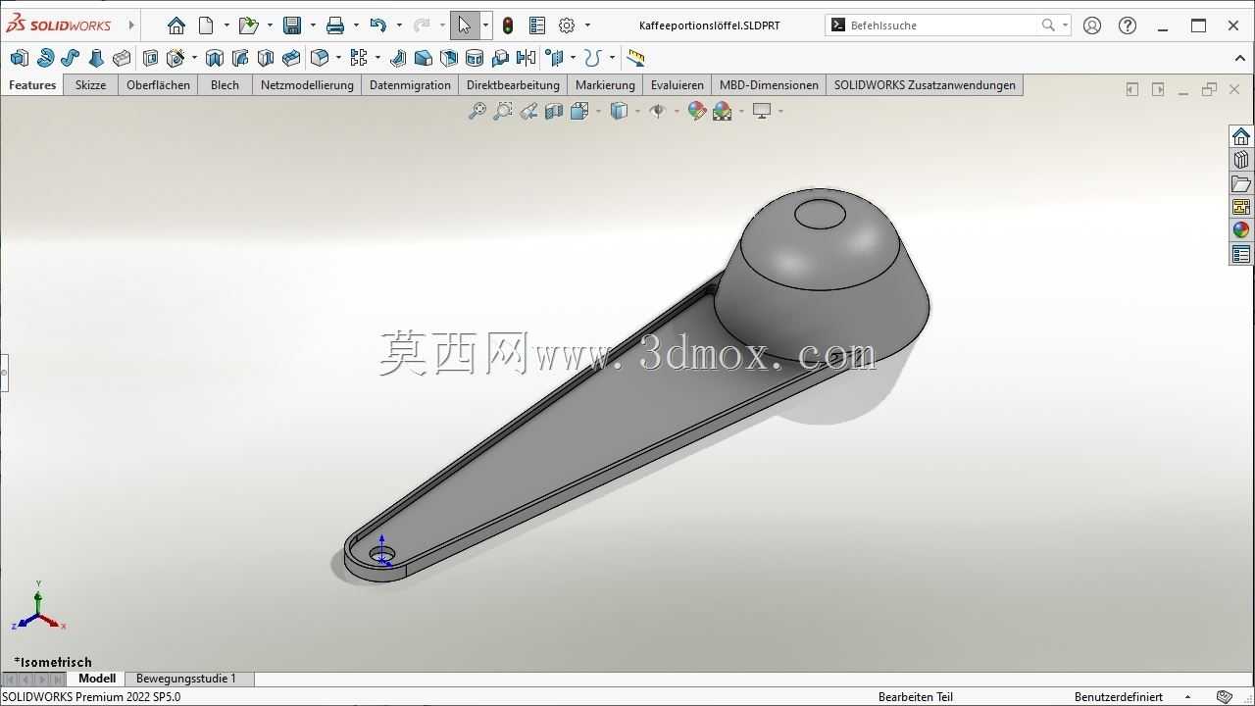Expand Display Style dropdown arrow
This screenshot has width=1255, height=706.
637,111
